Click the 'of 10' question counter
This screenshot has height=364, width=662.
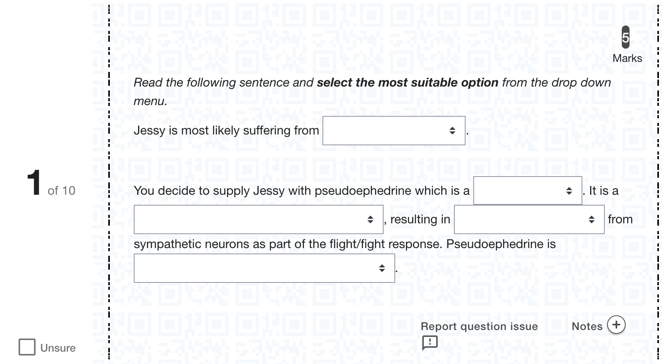(61, 191)
